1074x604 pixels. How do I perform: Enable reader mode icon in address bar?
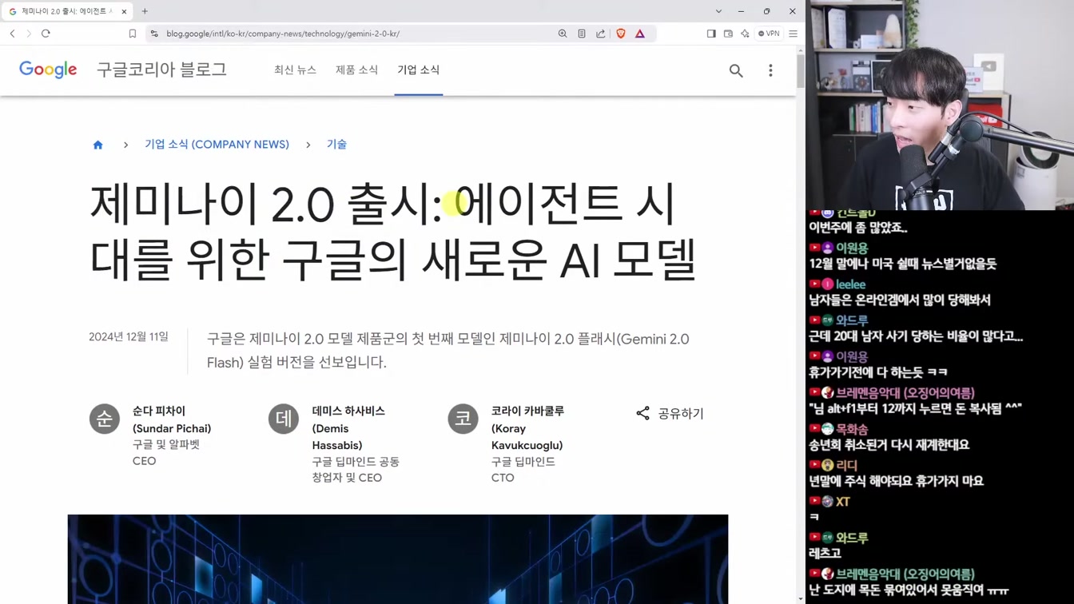(x=582, y=34)
